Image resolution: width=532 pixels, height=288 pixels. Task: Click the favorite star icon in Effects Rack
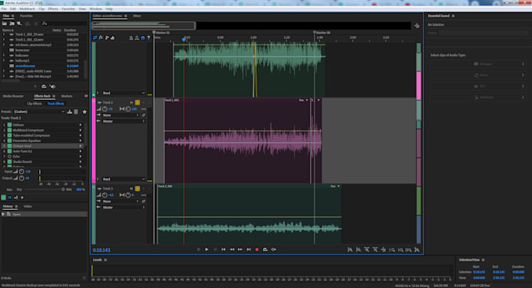(84, 112)
